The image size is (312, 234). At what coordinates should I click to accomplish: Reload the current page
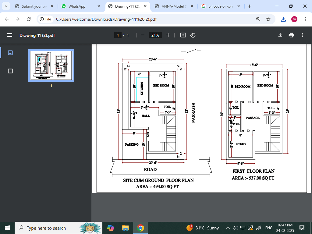(x=29, y=19)
